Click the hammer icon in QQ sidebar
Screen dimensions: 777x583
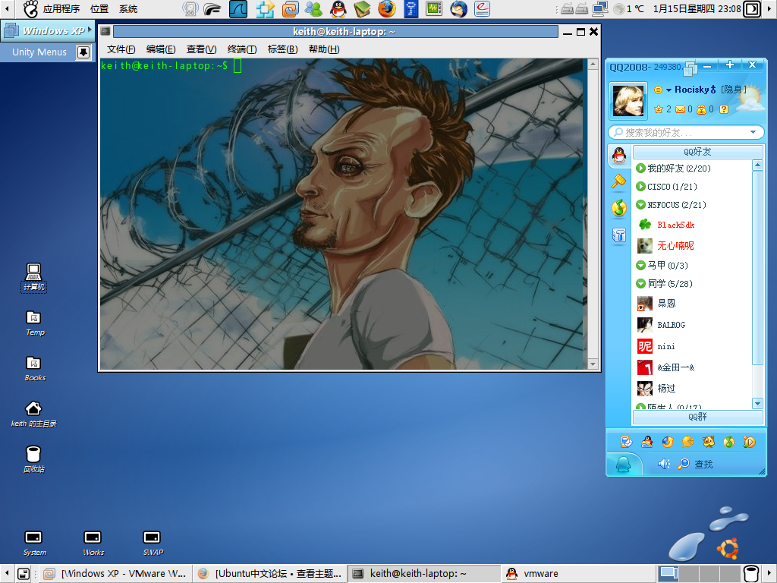point(619,182)
